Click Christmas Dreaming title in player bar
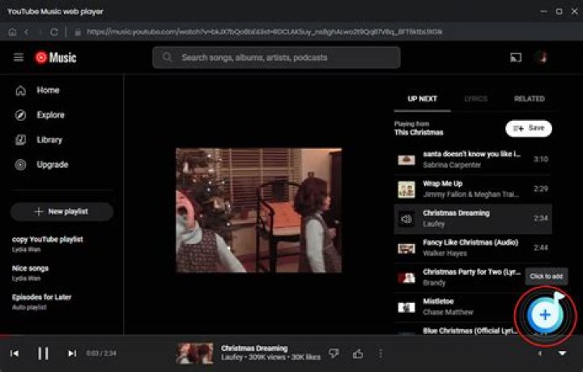 click(x=254, y=348)
